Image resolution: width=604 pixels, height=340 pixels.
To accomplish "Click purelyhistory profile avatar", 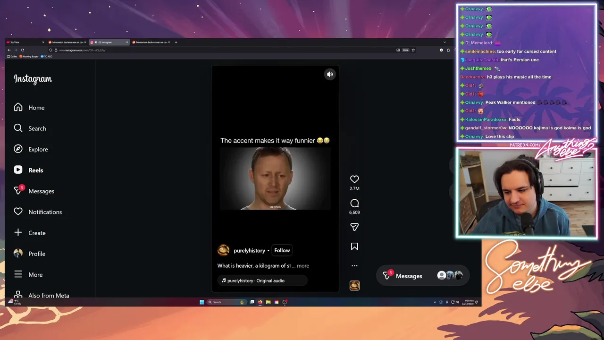I will [224, 250].
